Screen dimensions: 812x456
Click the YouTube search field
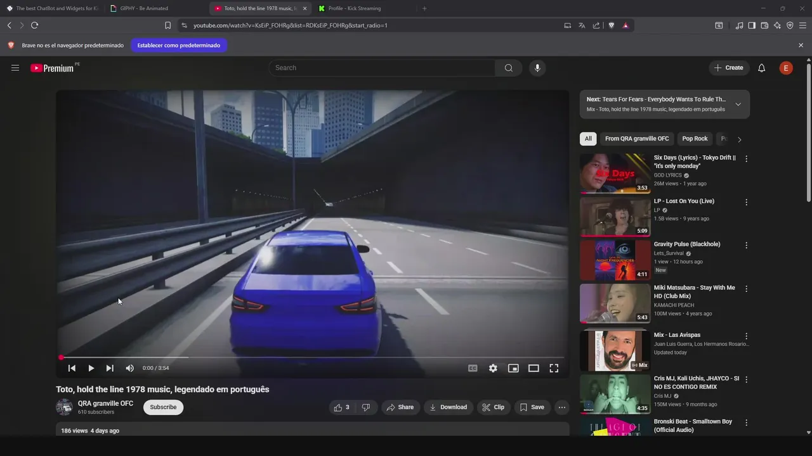[x=382, y=68]
